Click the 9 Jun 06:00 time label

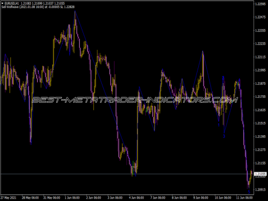pyautogui.click(x=201, y=197)
